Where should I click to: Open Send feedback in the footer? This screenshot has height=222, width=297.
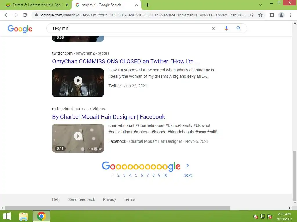[82, 199]
